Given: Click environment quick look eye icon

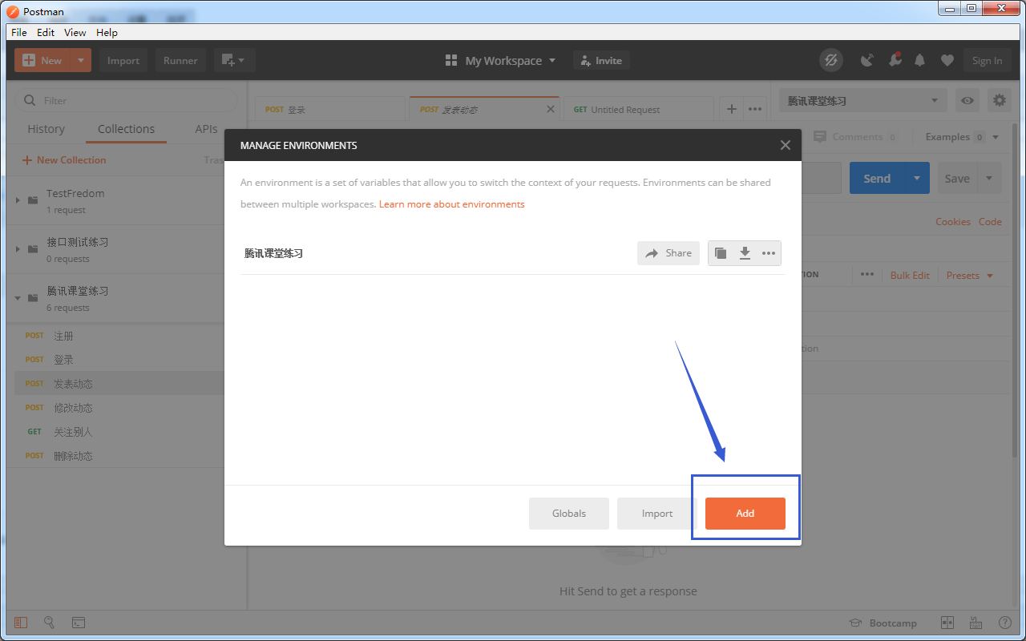Looking at the screenshot, I should point(968,100).
